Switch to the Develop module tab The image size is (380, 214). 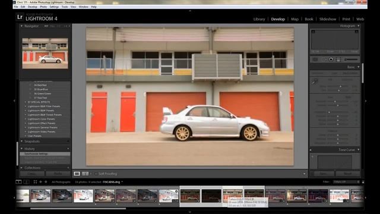coord(278,19)
